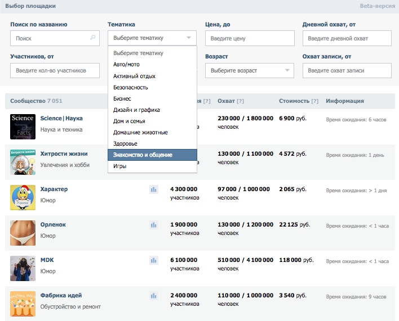The width and height of the screenshot is (399, 321).
Task: Open the Хитрости жизни community link
Action: (x=64, y=154)
